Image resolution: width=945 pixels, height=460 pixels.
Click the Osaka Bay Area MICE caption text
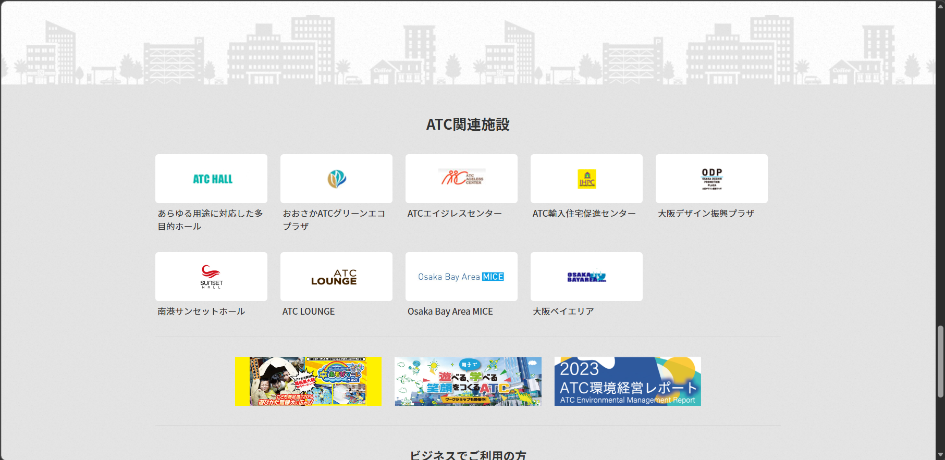tap(450, 312)
